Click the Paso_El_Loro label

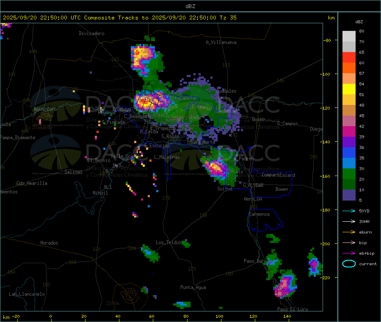coord(293,309)
